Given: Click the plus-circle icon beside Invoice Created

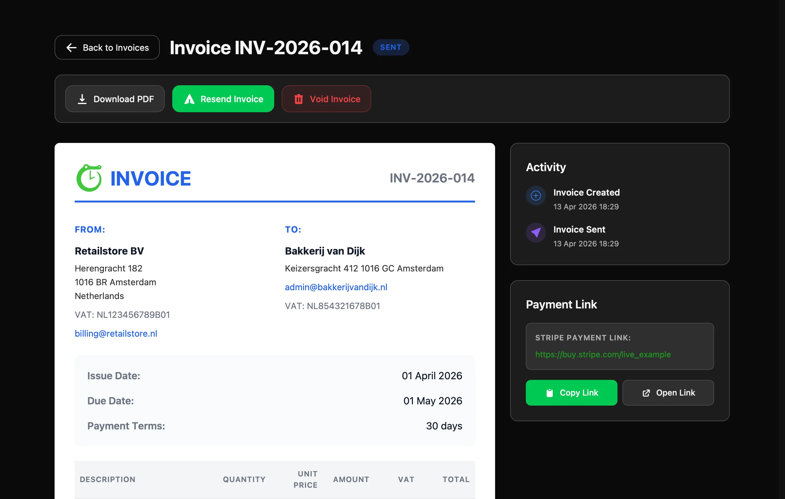Looking at the screenshot, I should [x=535, y=195].
